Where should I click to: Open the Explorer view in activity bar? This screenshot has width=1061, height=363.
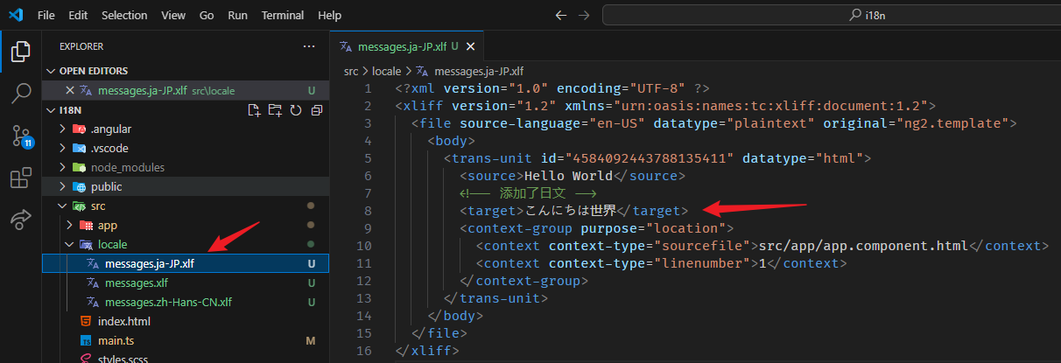[x=20, y=52]
